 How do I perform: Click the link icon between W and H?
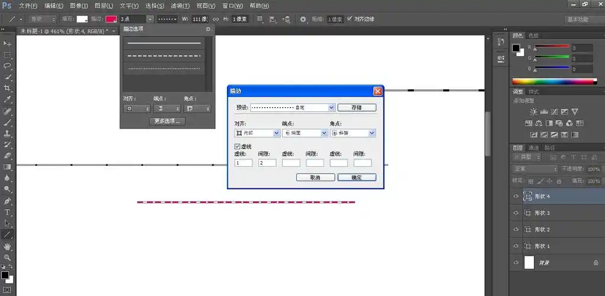(x=216, y=19)
